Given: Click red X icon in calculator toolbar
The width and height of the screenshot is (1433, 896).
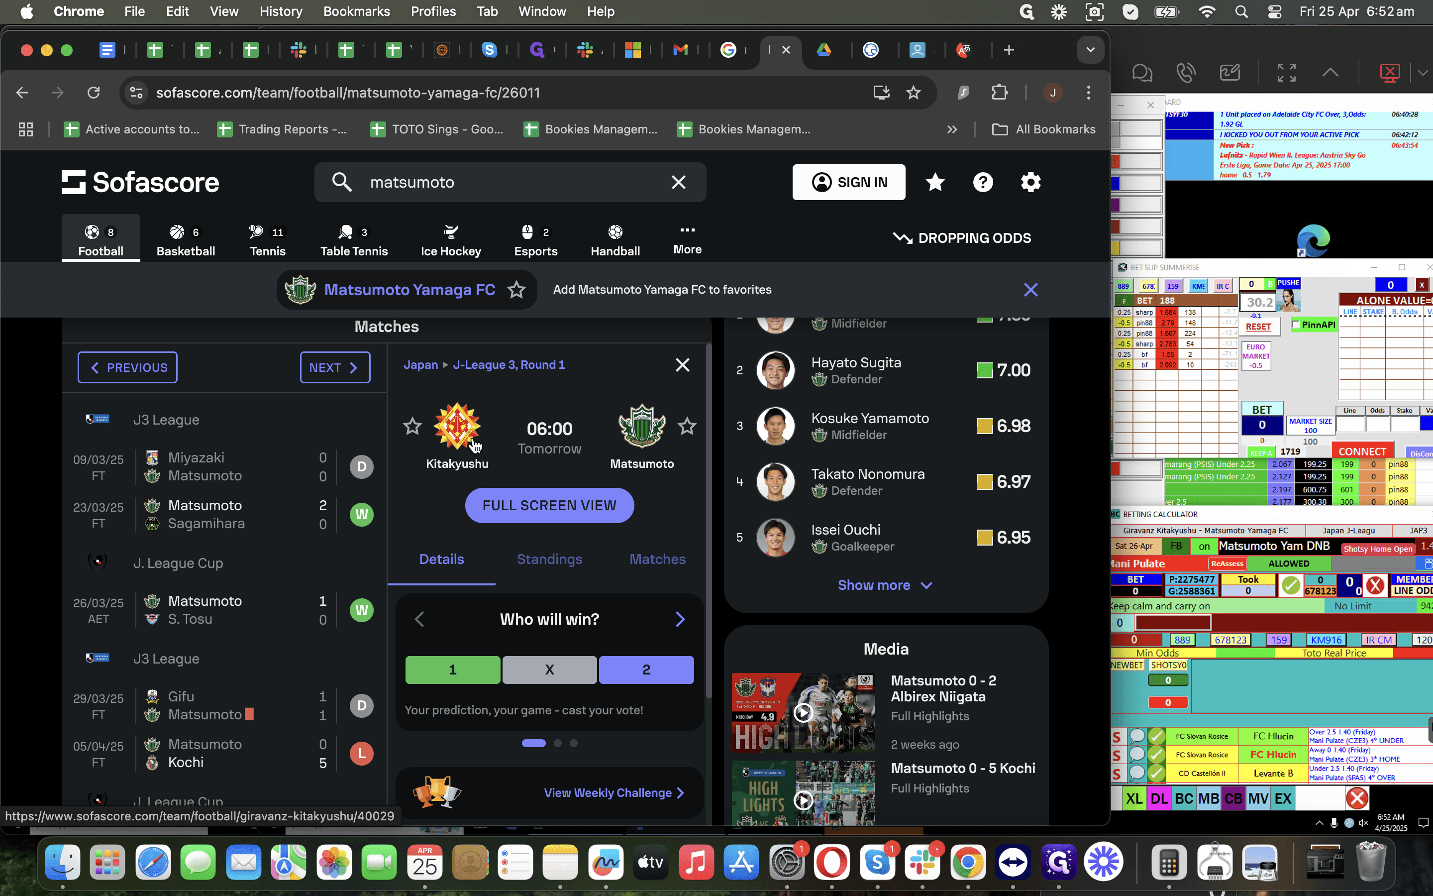Looking at the screenshot, I should point(1356,799).
